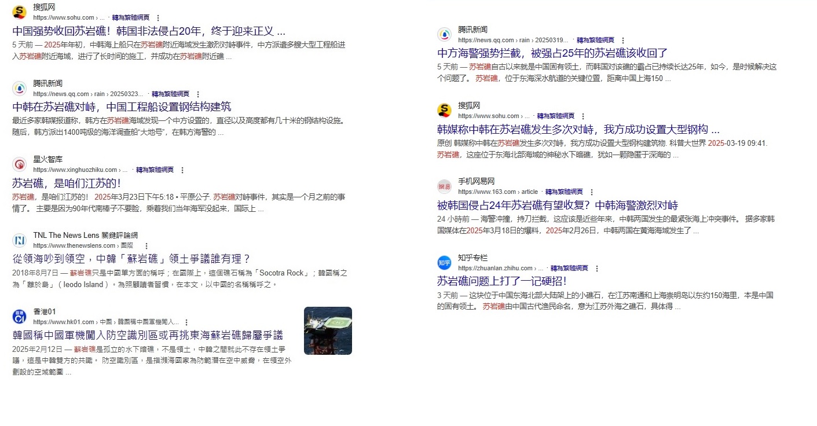Open the three-dot menu on the xinghuozhiku.com result
This screenshot has height=426, width=817.
point(182,170)
